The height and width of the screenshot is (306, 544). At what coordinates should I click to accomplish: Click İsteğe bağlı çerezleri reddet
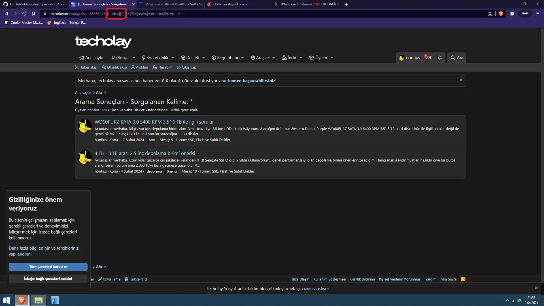click(x=48, y=279)
